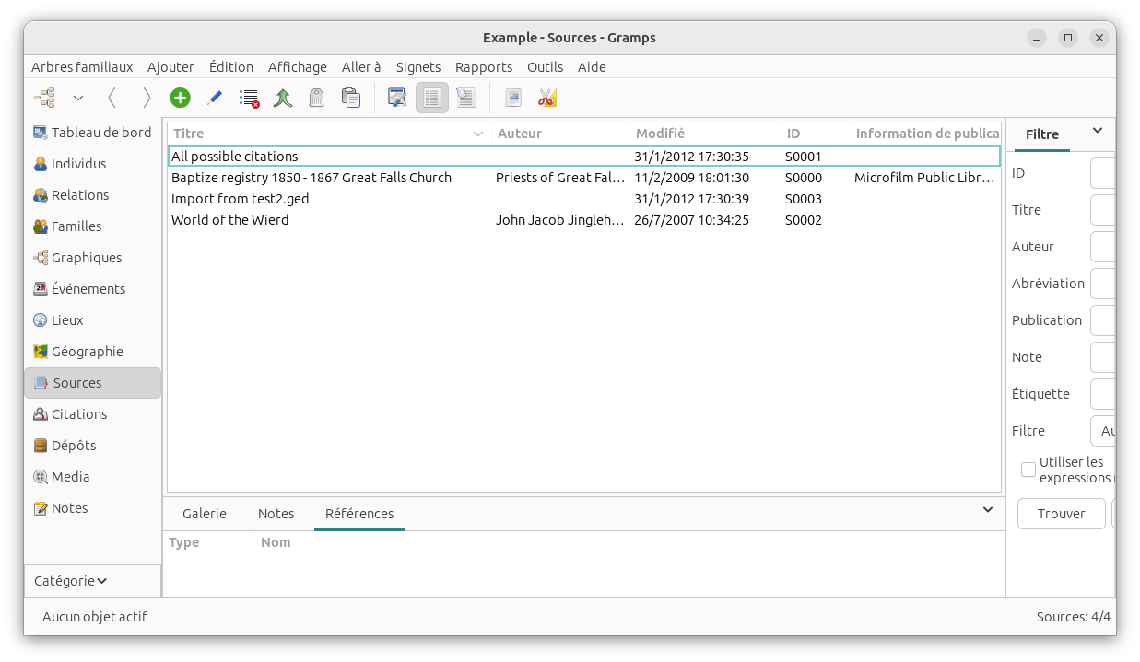Enable Utiliser les expressions checkbox

click(x=1028, y=470)
